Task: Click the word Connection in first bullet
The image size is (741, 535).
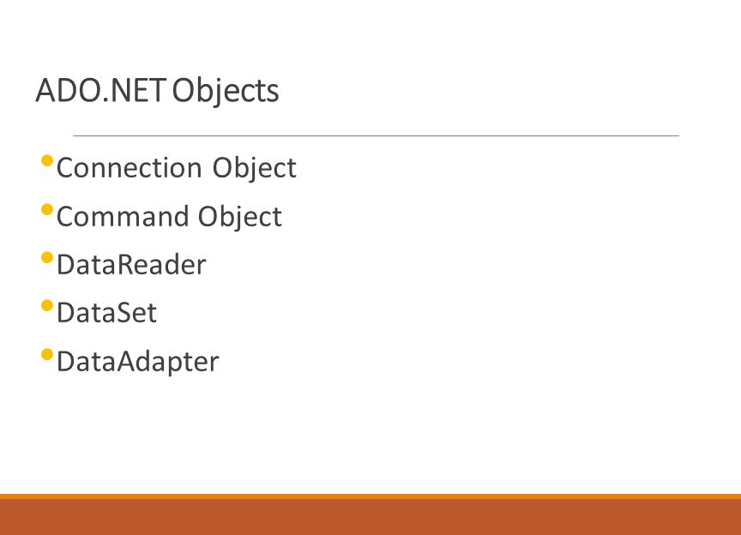Action: 129,168
